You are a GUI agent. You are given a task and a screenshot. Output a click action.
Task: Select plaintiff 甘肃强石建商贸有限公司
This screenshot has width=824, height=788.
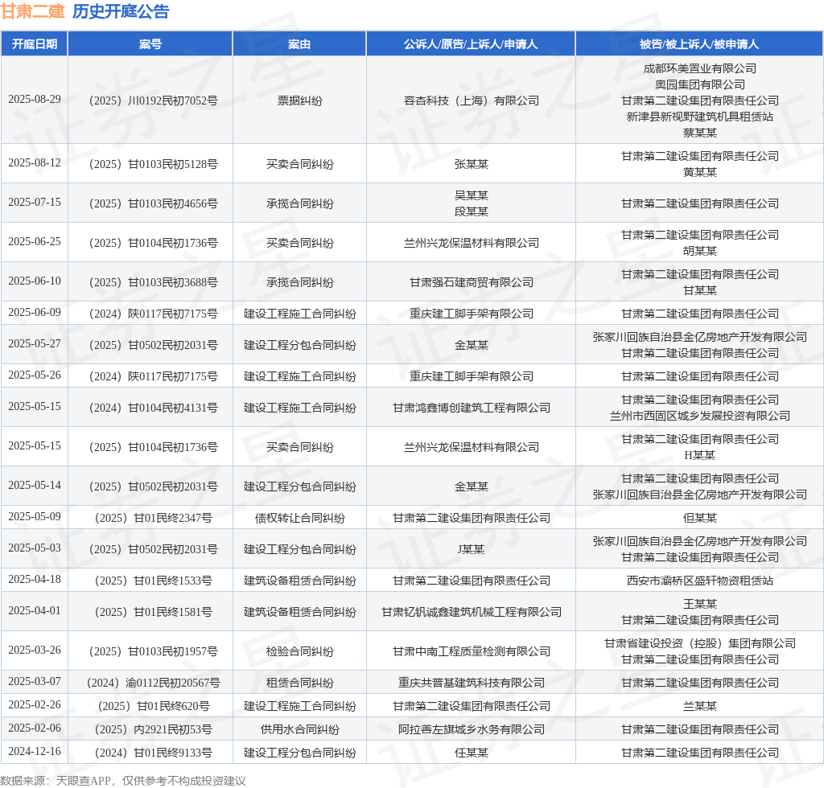(471, 282)
